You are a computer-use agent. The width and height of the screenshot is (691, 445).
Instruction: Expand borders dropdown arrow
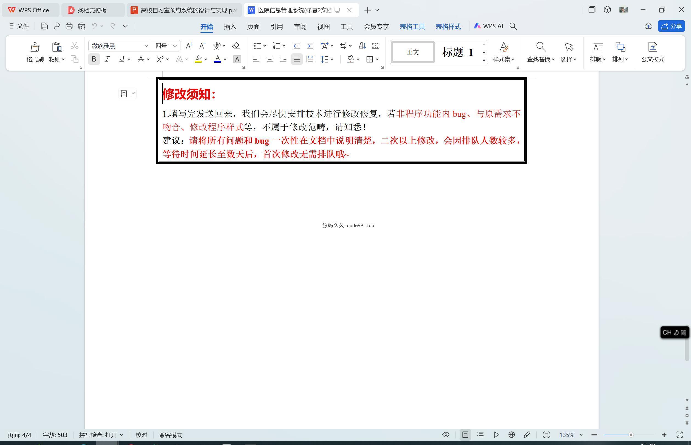point(377,59)
